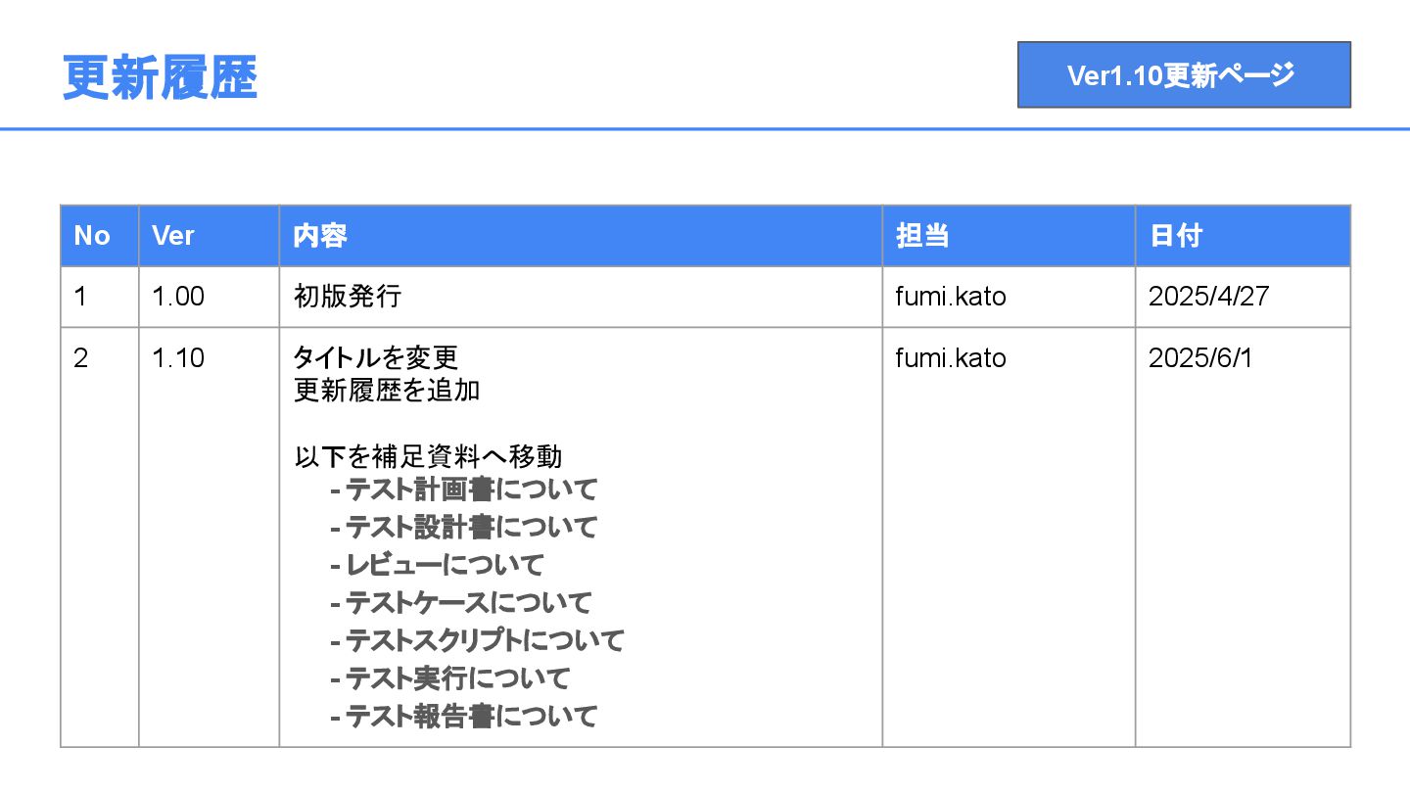Viewport: 1410px width, 793px height.
Task: Select the 内容 column header
Action: tap(320, 236)
